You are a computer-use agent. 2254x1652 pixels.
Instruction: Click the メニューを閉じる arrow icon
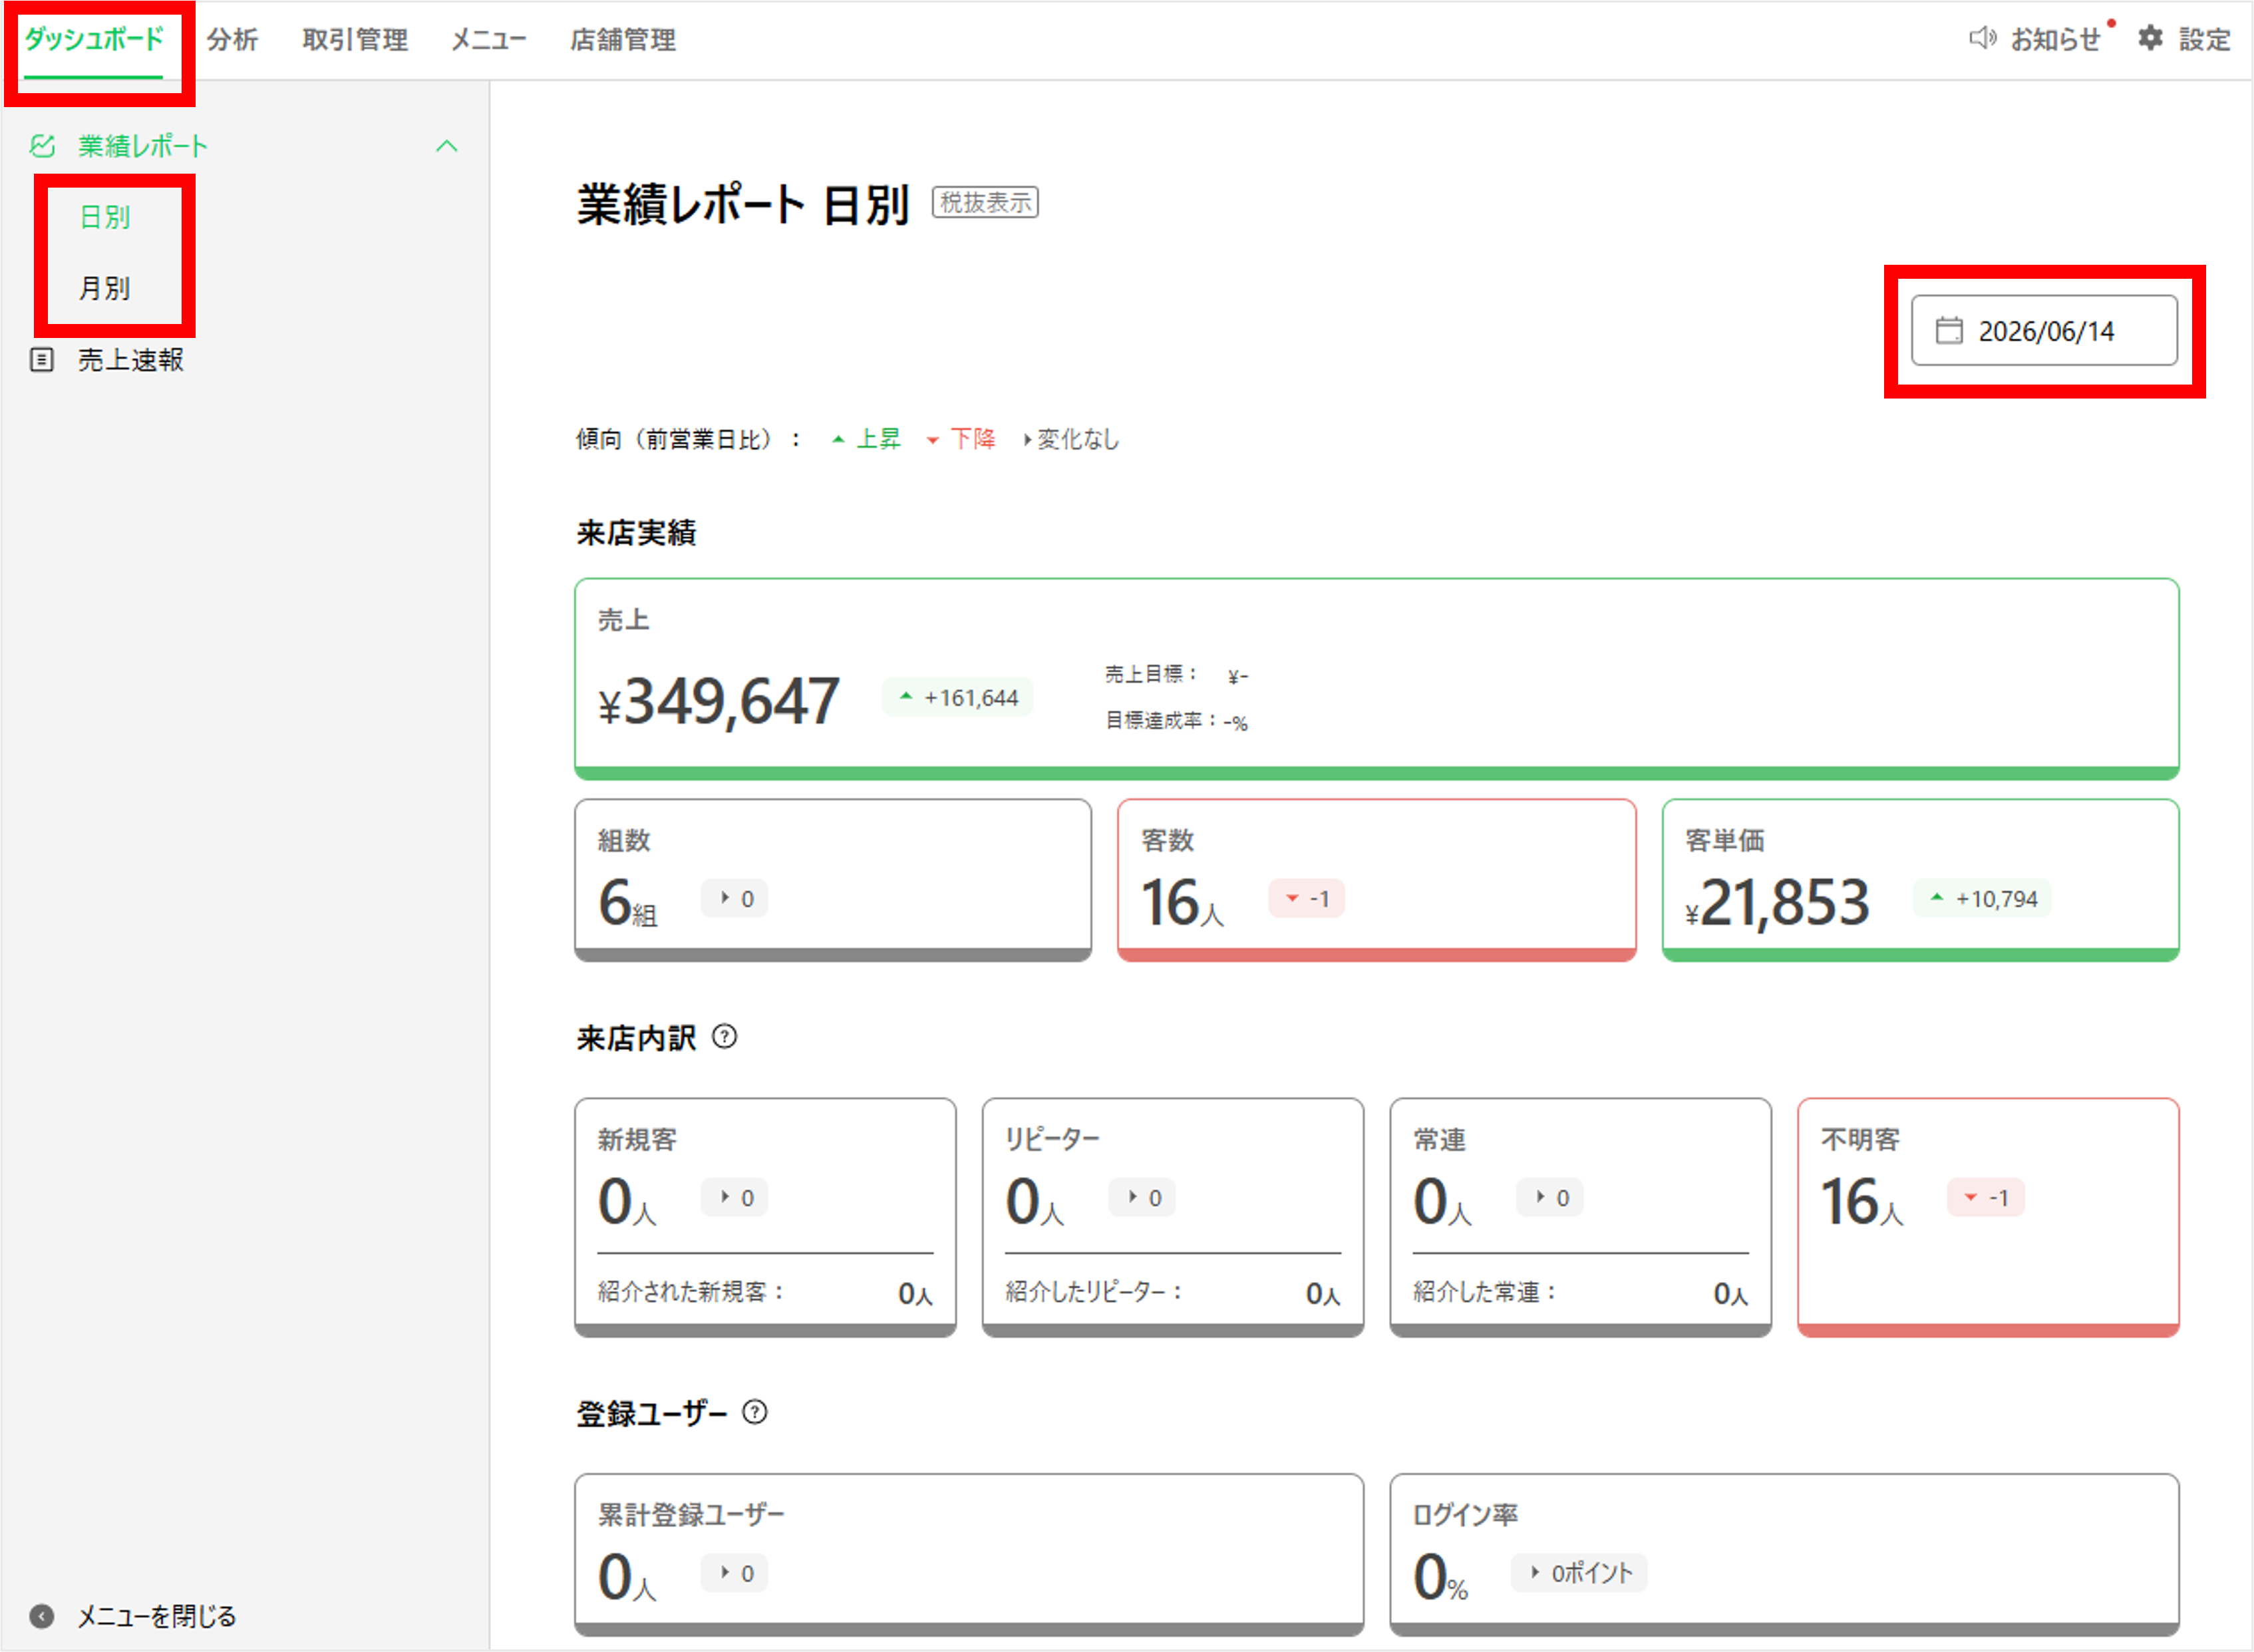[41, 1616]
